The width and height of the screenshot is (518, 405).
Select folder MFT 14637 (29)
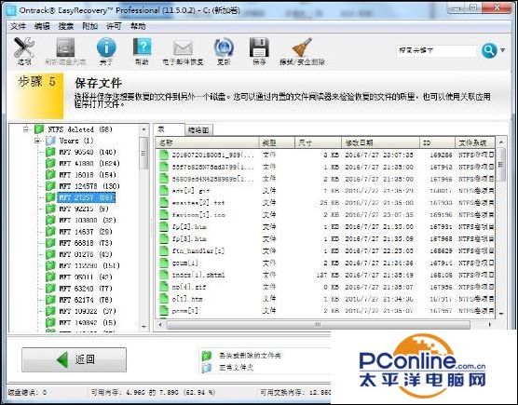[x=79, y=232]
